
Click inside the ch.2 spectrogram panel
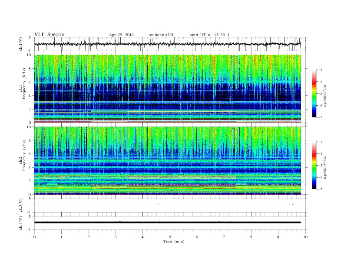[x=167, y=161]
